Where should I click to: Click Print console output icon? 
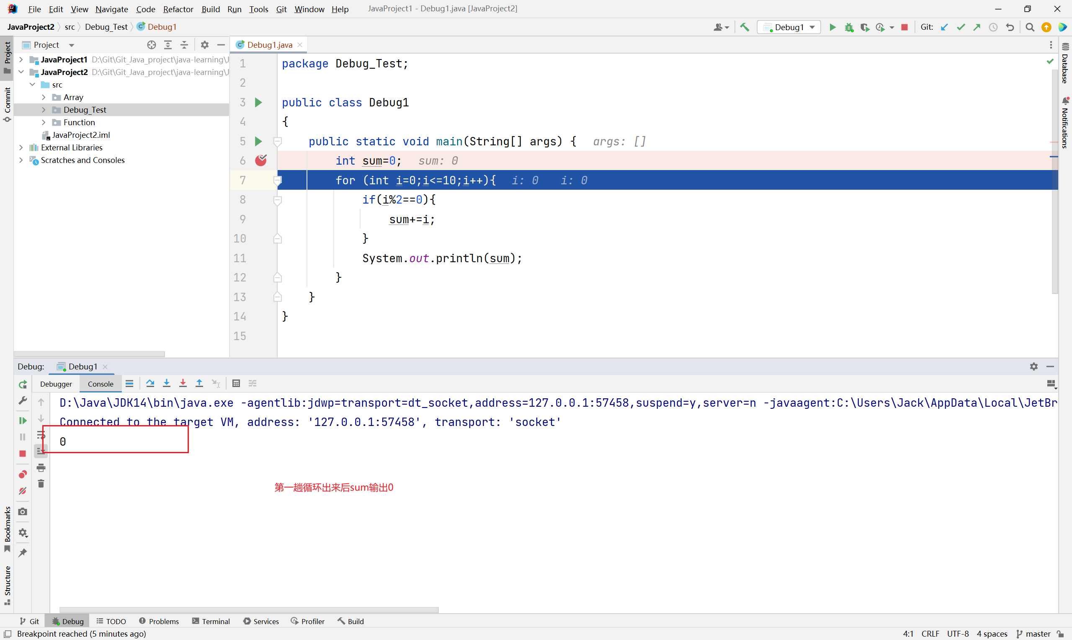point(41,467)
